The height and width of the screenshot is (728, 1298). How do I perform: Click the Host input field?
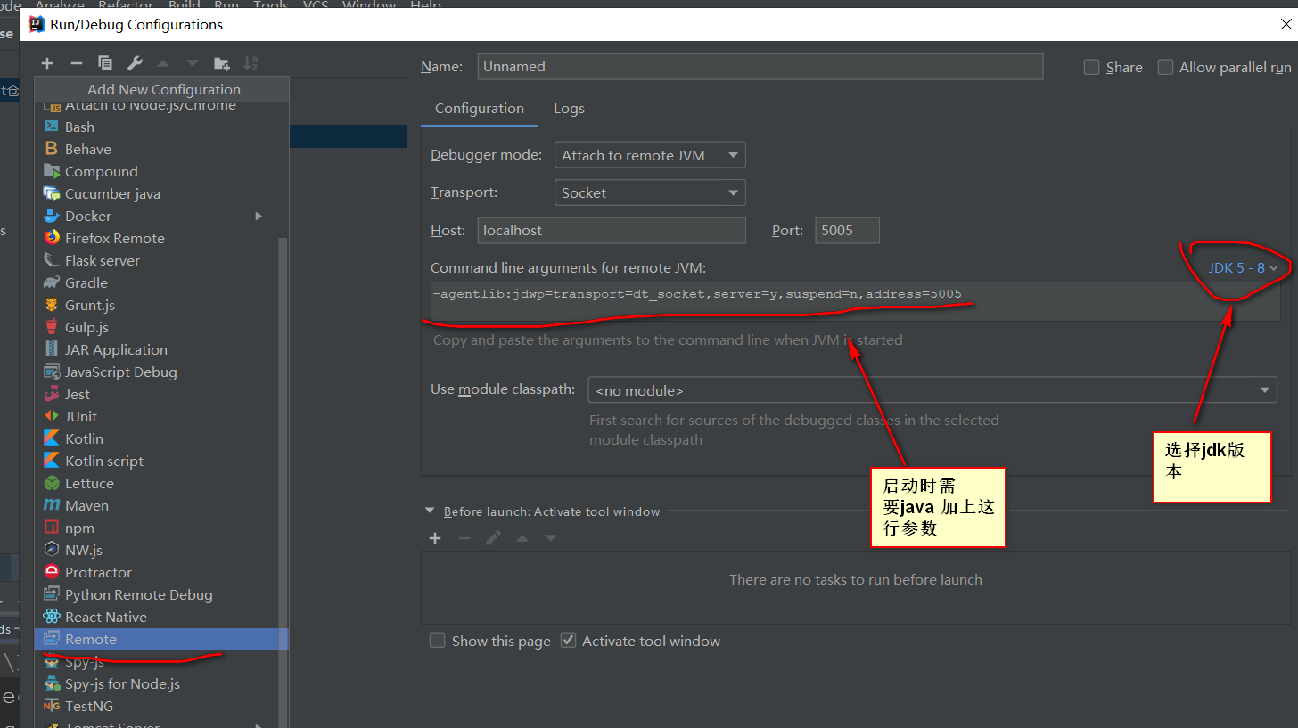[612, 230]
